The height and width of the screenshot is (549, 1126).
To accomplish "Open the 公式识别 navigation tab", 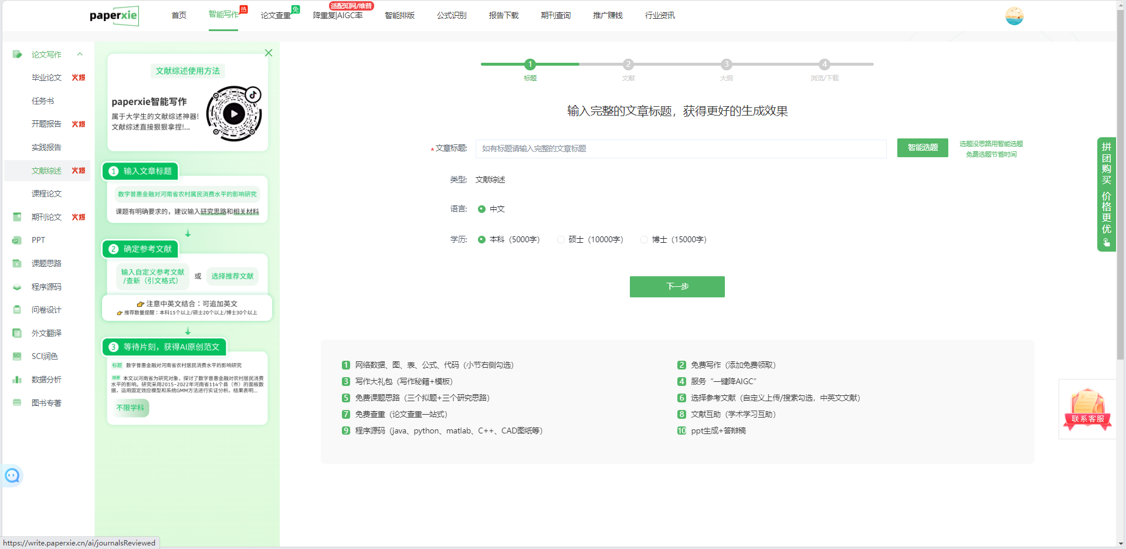I will [452, 15].
